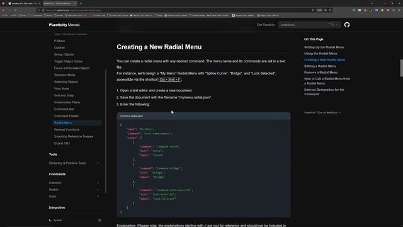Image resolution: width=403 pixels, height=227 pixels.
Task: Jump to Internal Designation for the Command
Action: [x=324, y=92]
